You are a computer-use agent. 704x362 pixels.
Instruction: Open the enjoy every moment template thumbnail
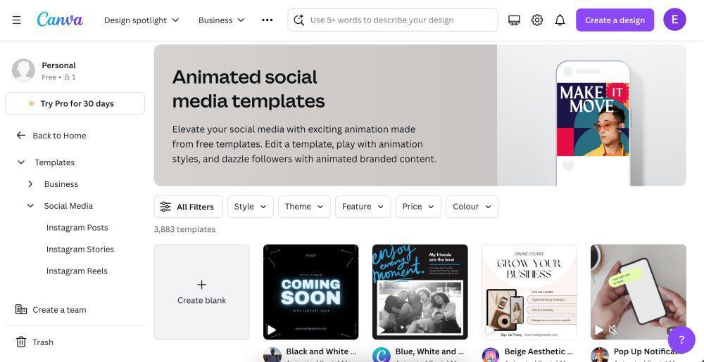pyautogui.click(x=420, y=292)
